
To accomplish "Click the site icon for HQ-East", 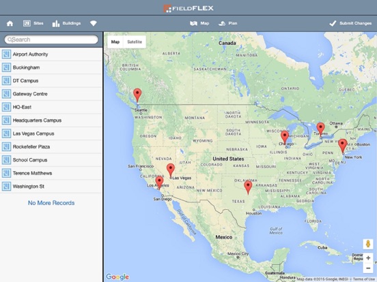I will coord(6,107).
